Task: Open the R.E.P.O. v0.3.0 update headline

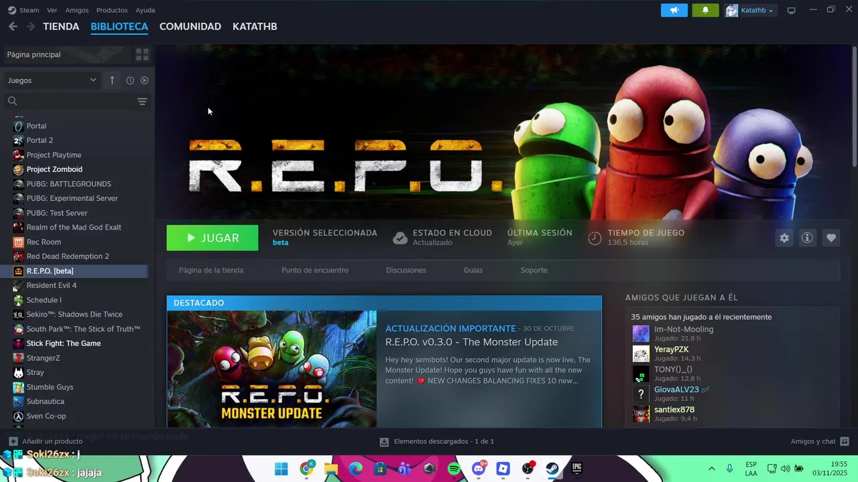Action: tap(471, 342)
